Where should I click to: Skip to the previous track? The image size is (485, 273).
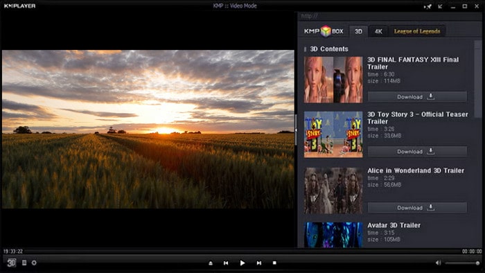point(226,263)
